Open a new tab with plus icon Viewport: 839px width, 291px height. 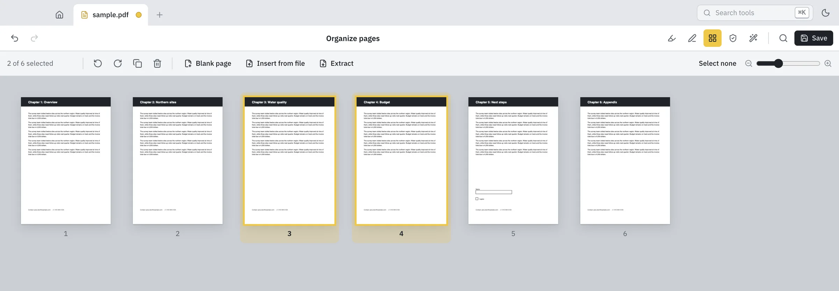point(159,15)
